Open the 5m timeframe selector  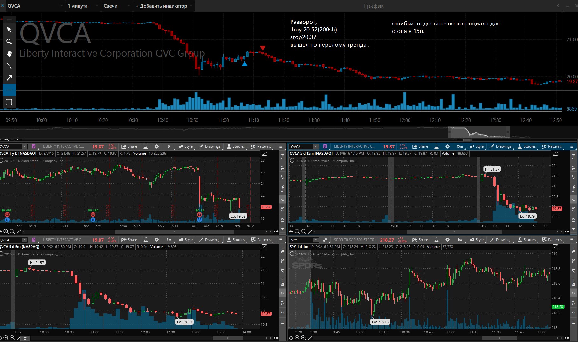coord(169,240)
